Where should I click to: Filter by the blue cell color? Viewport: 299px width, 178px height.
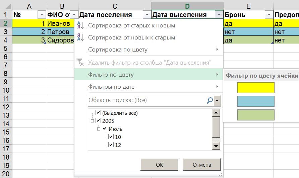pos(256,101)
